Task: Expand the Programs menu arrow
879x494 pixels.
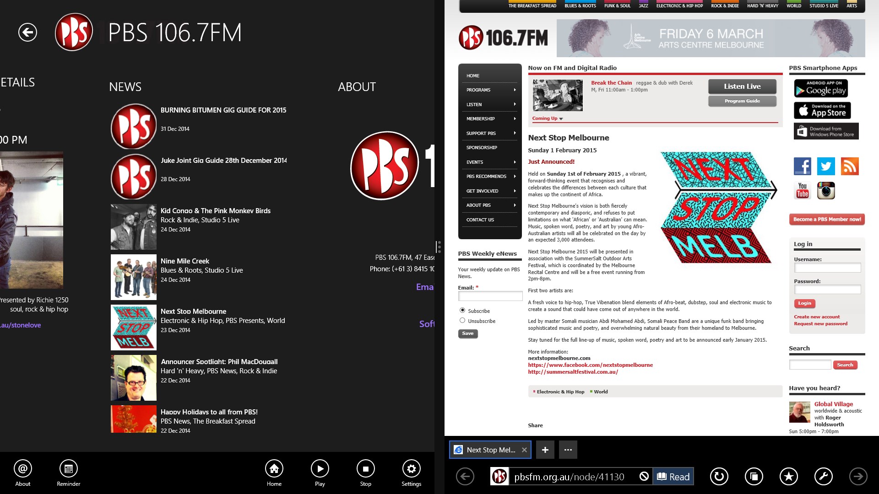Action: pyautogui.click(x=515, y=90)
